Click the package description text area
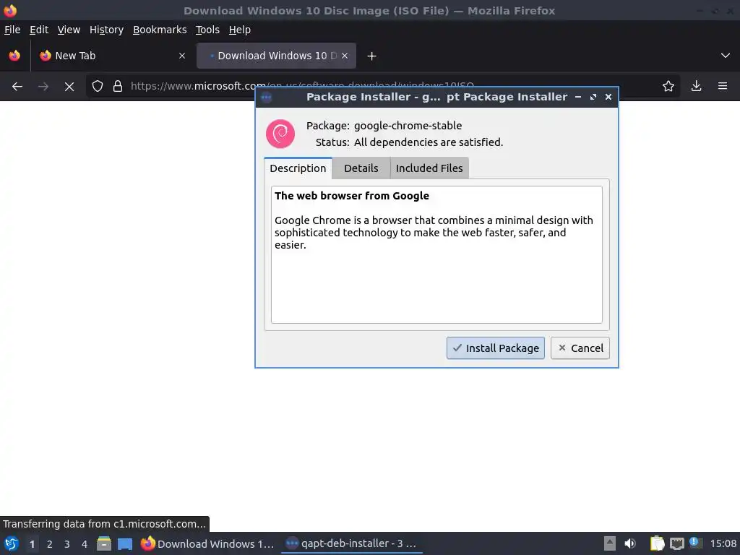Screen dimensions: 740x555 click(x=436, y=255)
